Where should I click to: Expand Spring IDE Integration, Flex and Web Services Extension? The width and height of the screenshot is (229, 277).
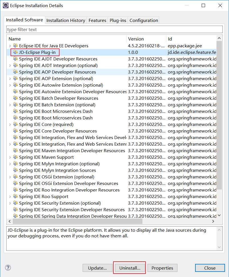pos(10,144)
